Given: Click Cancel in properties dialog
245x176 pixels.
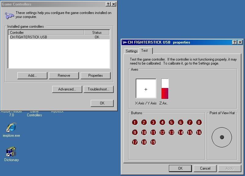Looking at the screenshot, I should [x=205, y=168].
